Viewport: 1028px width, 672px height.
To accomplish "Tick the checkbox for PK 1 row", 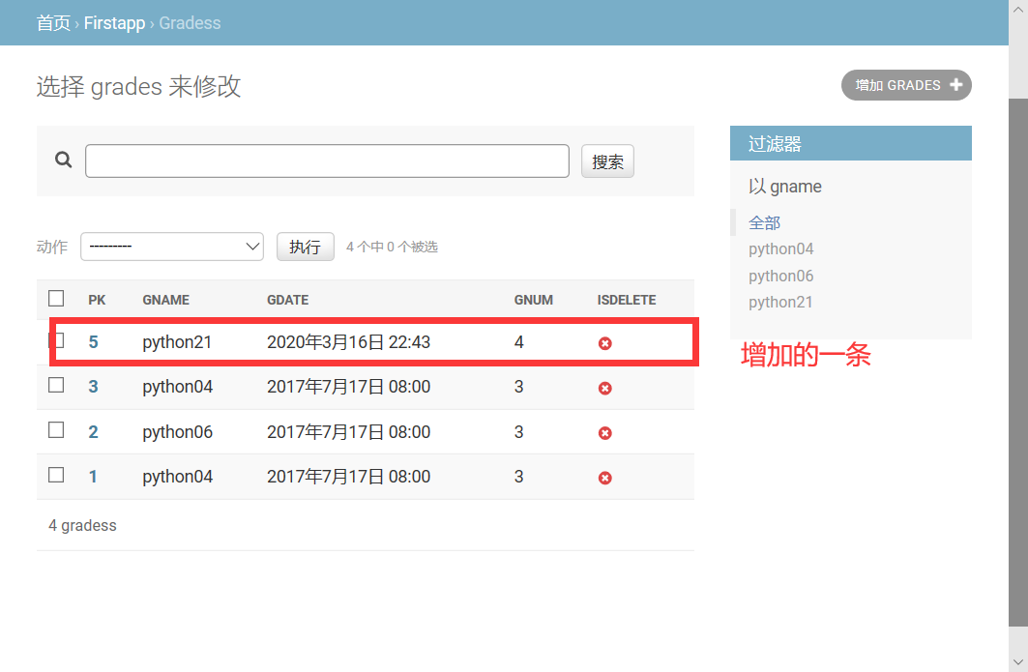I will 56,475.
